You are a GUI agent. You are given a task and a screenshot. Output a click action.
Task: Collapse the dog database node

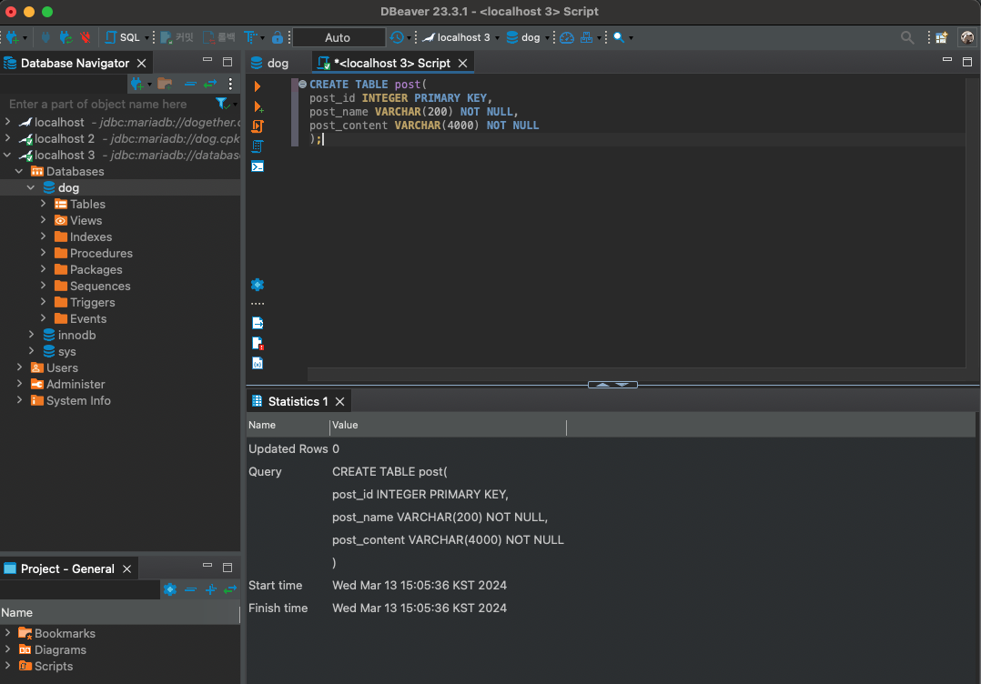coord(31,187)
